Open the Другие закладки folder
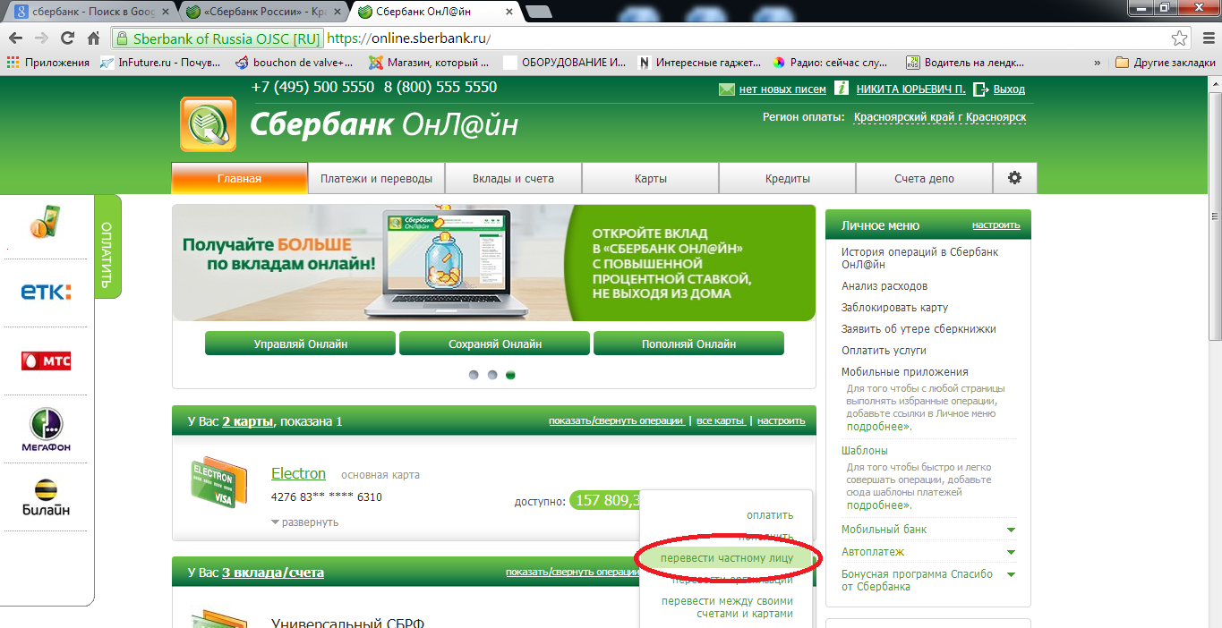Screen dimensions: 1222x628 coord(1166,63)
